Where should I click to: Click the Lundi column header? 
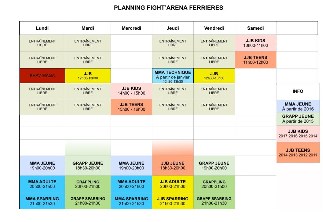tap(43, 28)
